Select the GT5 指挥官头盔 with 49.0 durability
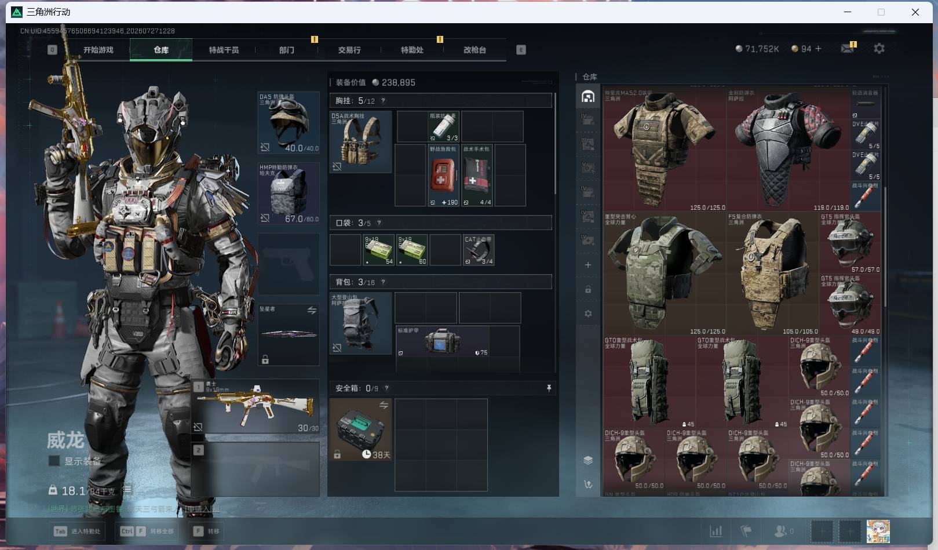938x550 pixels. click(x=851, y=305)
